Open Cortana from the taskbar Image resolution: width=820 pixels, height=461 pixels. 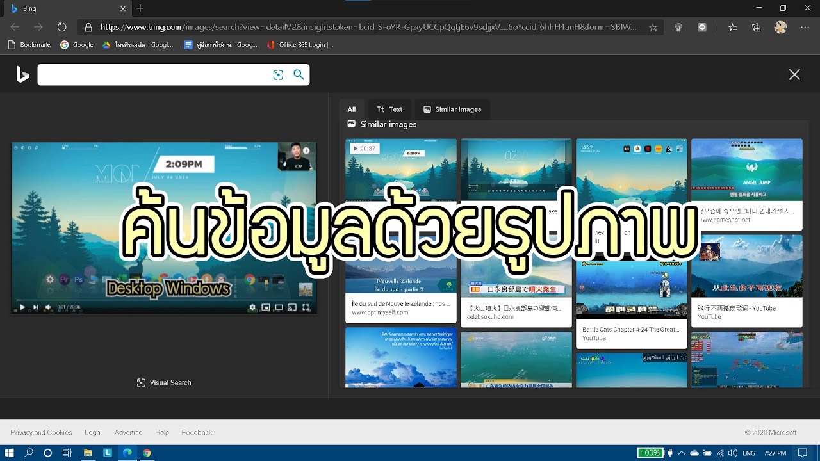pyautogui.click(x=47, y=453)
